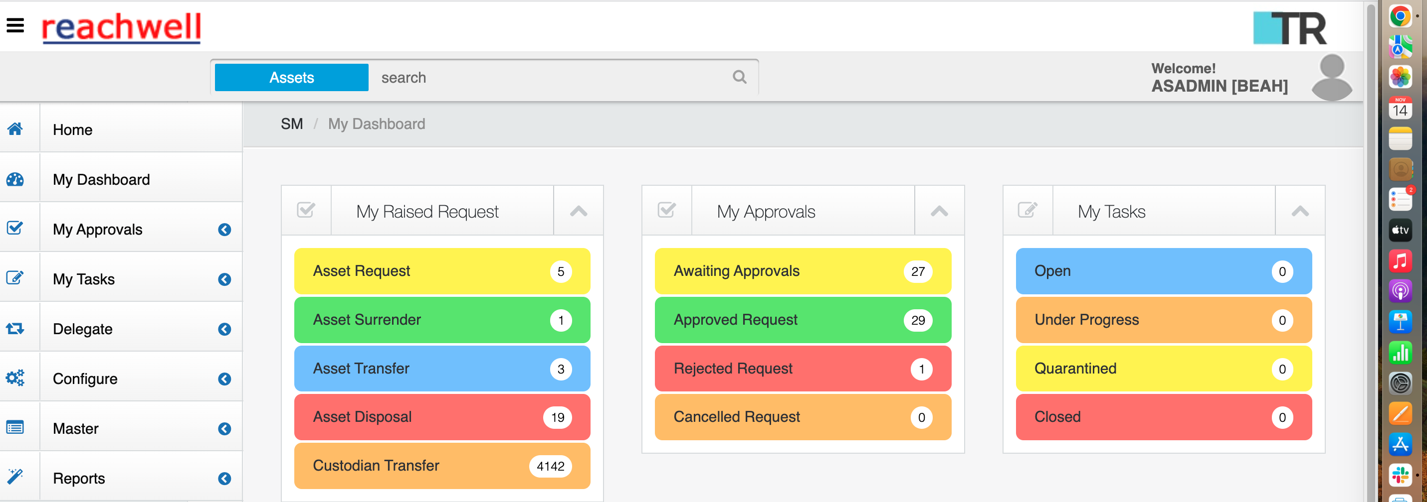Open the hamburger menu
This screenshot has height=502, width=1427.
tap(16, 24)
